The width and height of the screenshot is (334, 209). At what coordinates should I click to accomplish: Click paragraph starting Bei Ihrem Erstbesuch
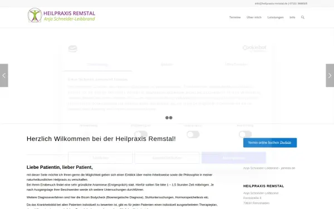(120, 187)
